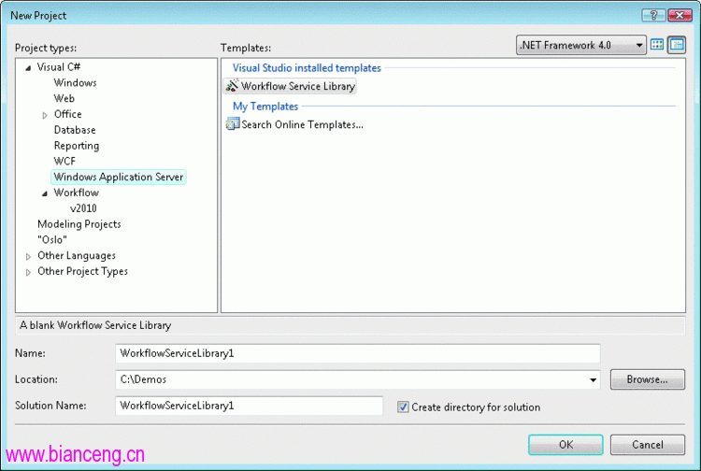Switch templates view to large icons
The width and height of the screenshot is (701, 471).
[x=657, y=45]
